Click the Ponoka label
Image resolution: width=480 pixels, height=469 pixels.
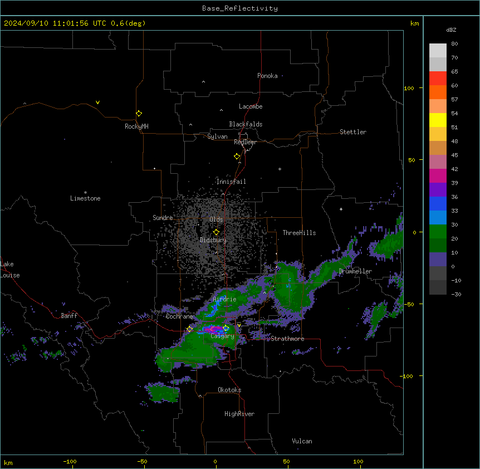click(x=267, y=76)
